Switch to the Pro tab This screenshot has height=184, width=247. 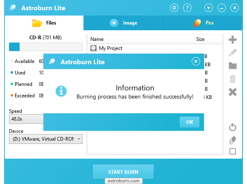[x=203, y=23]
